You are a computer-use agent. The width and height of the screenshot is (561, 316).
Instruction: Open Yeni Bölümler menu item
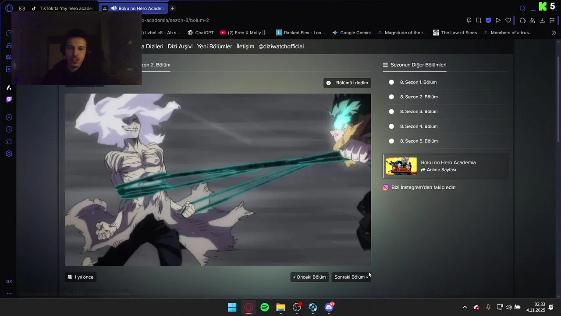coord(214,47)
